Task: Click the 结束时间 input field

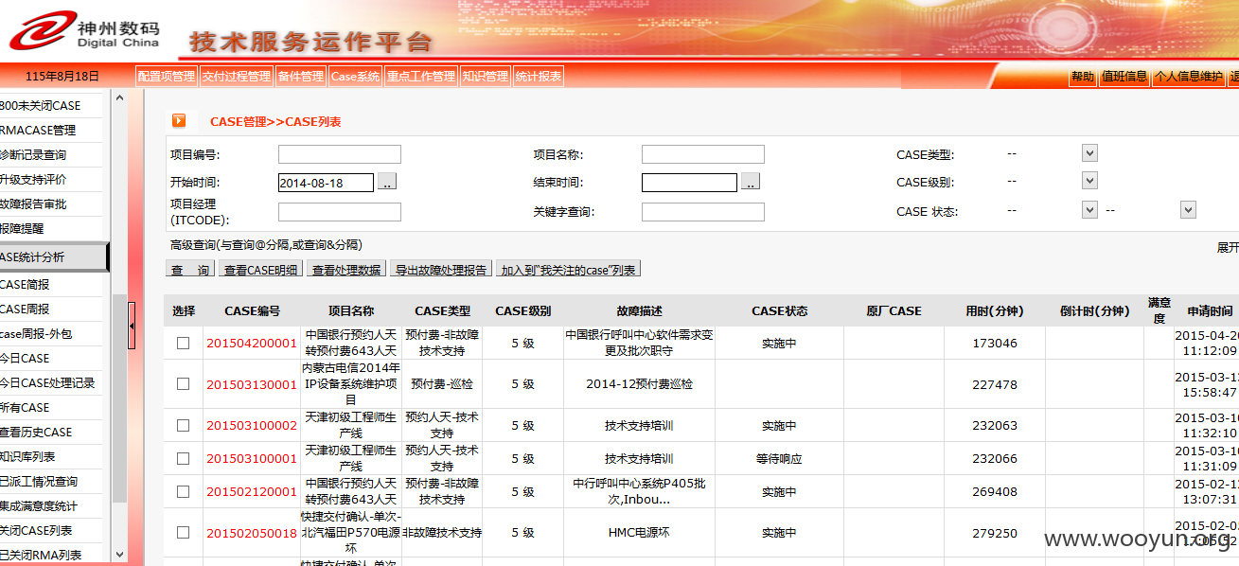Action: point(689,183)
